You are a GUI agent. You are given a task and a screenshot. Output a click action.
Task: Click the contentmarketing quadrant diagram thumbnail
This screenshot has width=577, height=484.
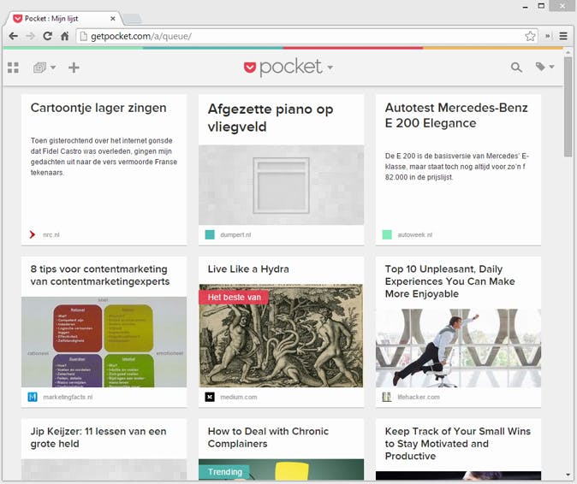click(104, 342)
